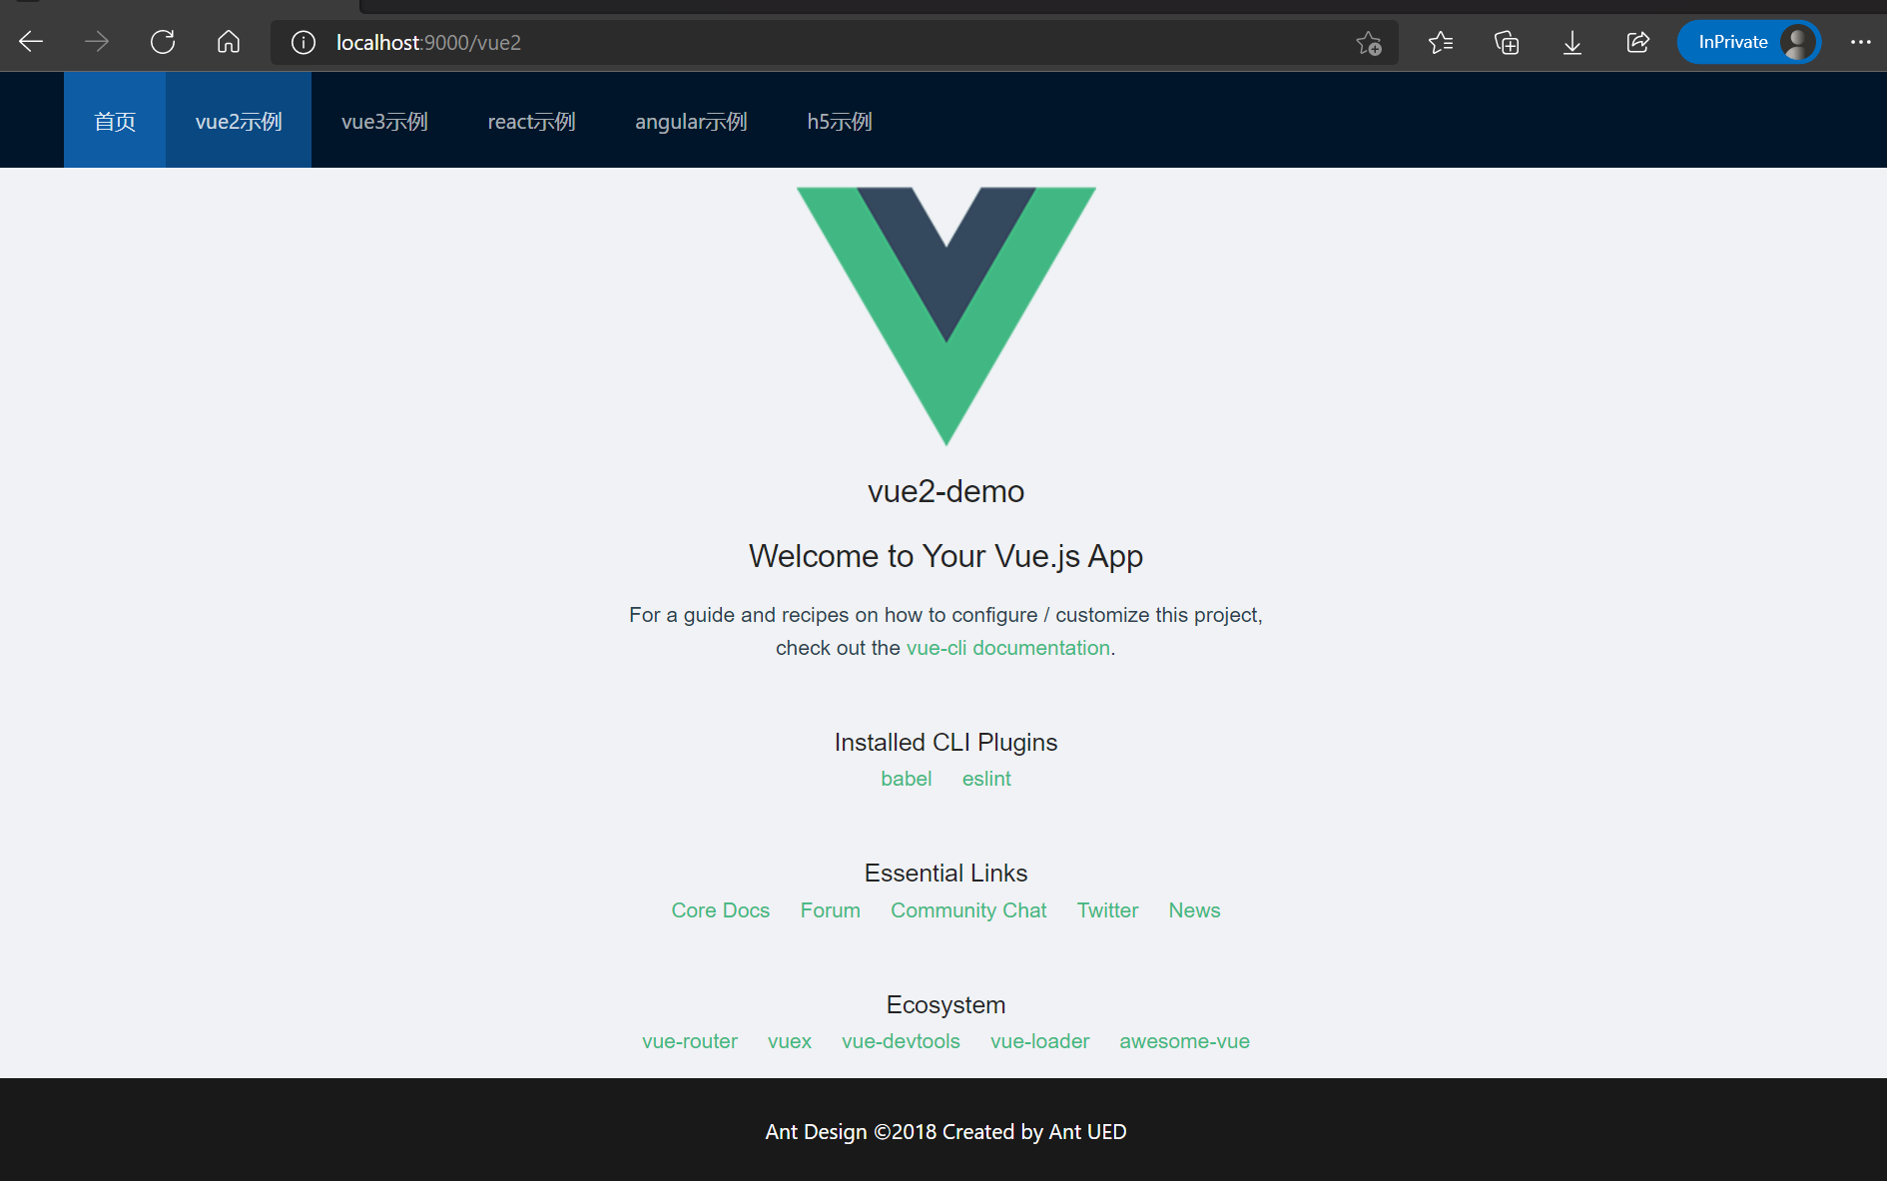This screenshot has width=1887, height=1181.
Task: Click the Ant Design ©2018 footer text
Action: (946, 1132)
